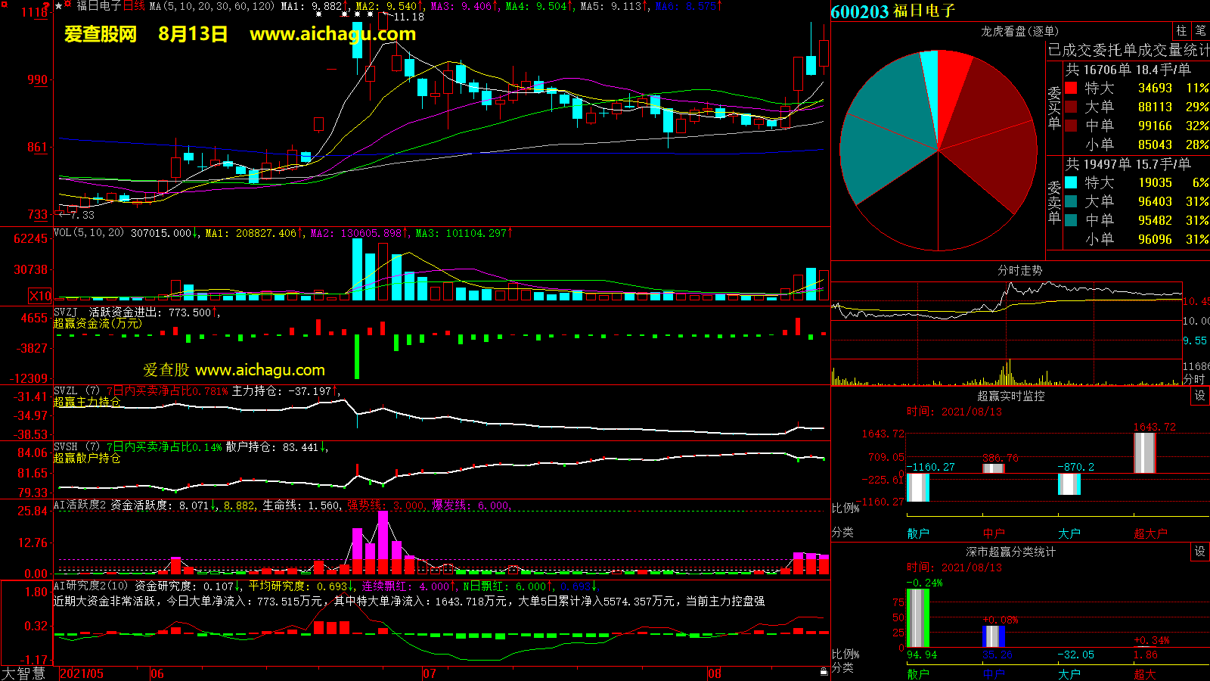Click the X10 volume scale box
This screenshot has width=1210, height=681.
pos(40,296)
